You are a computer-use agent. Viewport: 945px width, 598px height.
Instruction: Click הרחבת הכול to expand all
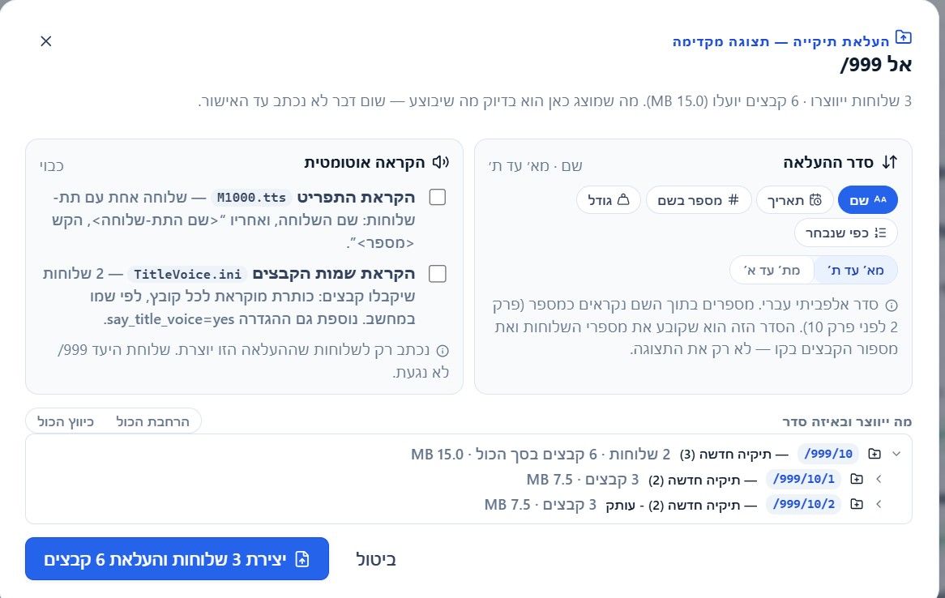point(152,421)
